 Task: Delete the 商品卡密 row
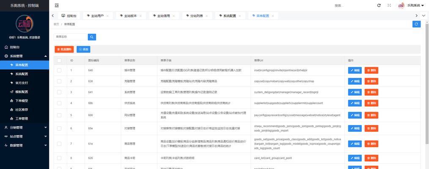point(372,158)
